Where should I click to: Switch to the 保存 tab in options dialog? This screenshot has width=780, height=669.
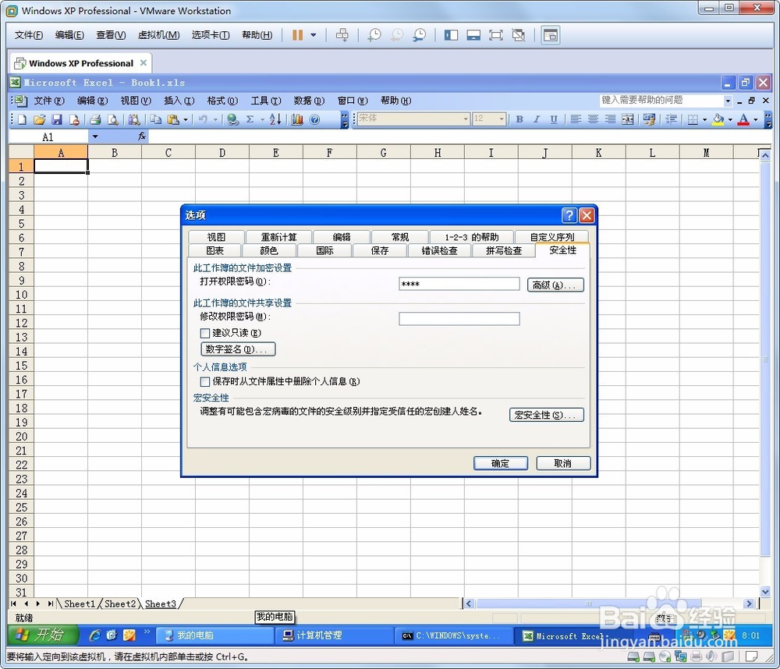pos(380,251)
